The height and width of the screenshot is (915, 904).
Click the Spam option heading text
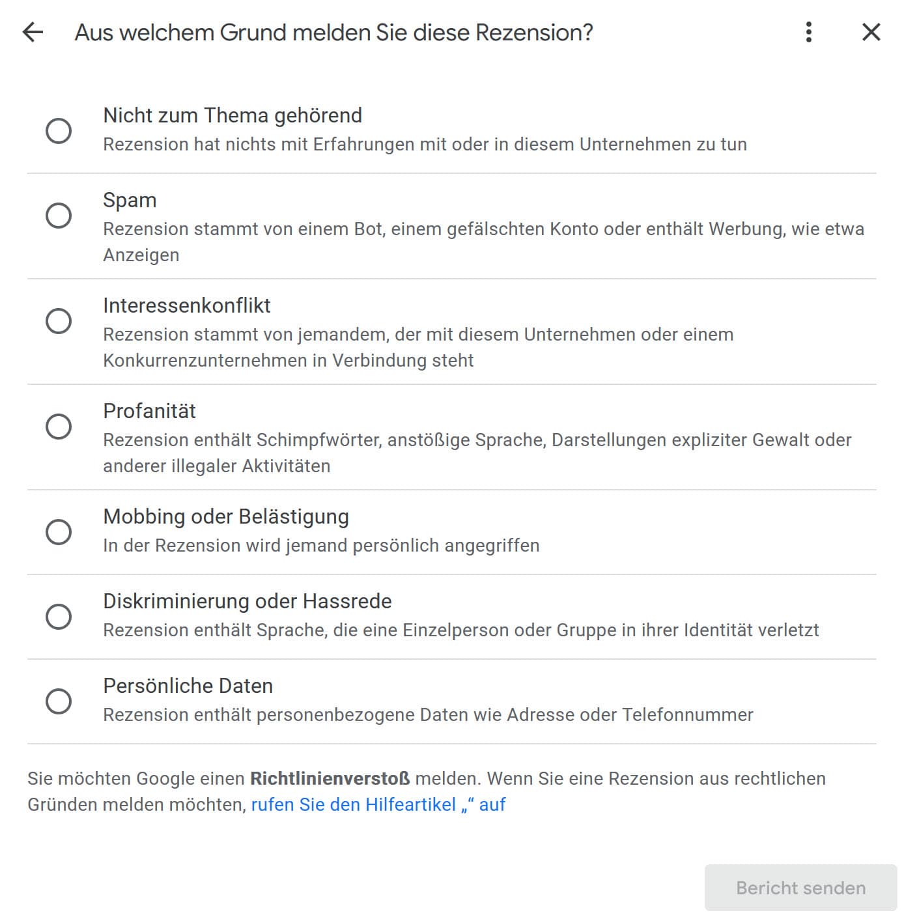point(130,200)
